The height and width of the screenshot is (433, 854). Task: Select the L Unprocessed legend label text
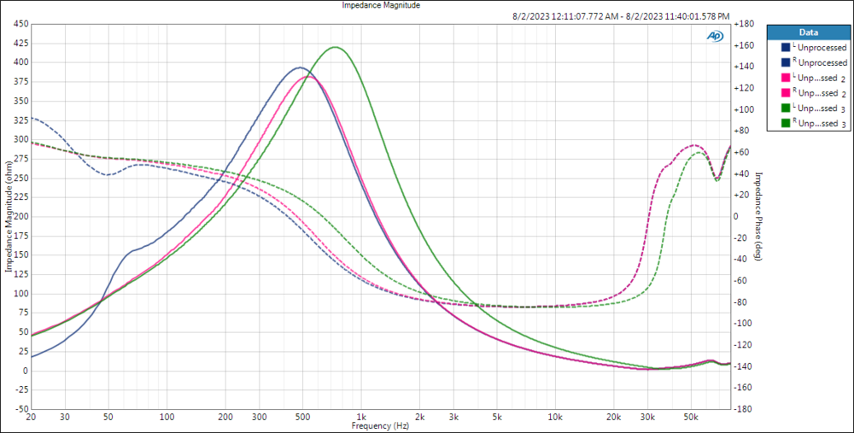tap(820, 47)
